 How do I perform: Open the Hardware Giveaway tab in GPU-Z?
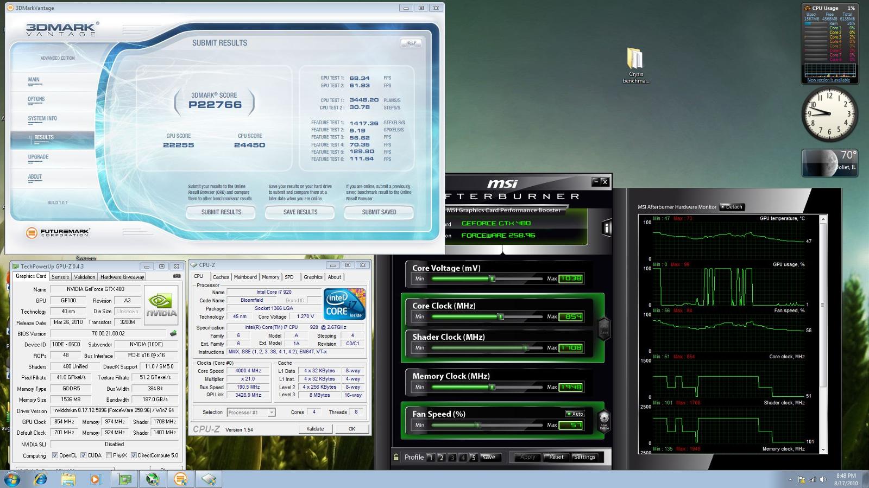(122, 277)
